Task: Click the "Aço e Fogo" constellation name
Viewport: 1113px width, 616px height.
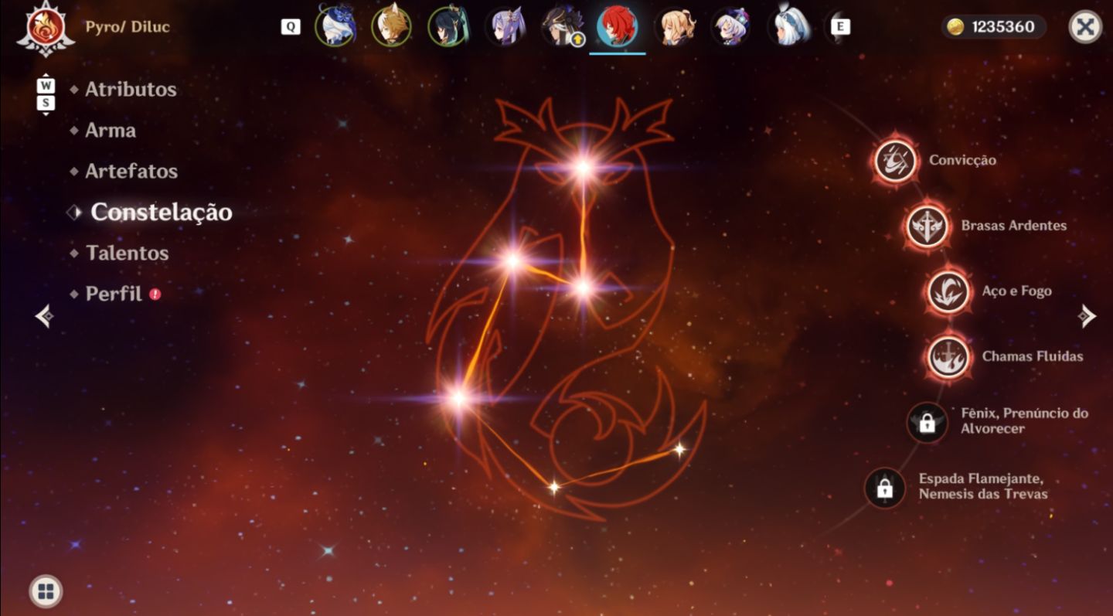Action: (x=1016, y=291)
